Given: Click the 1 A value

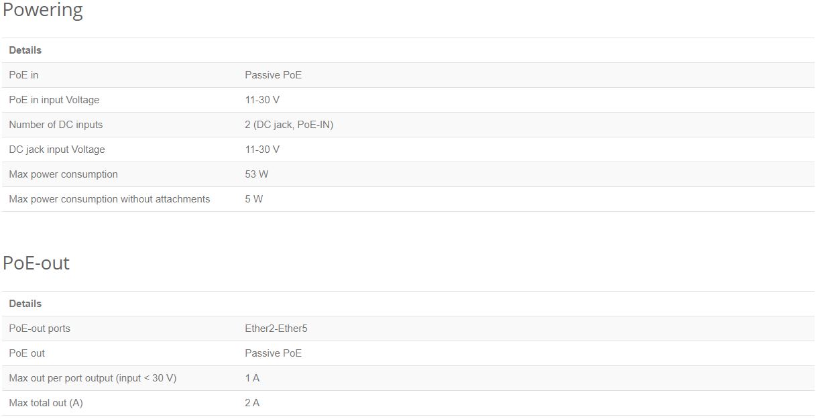Looking at the screenshot, I should 252,378.
